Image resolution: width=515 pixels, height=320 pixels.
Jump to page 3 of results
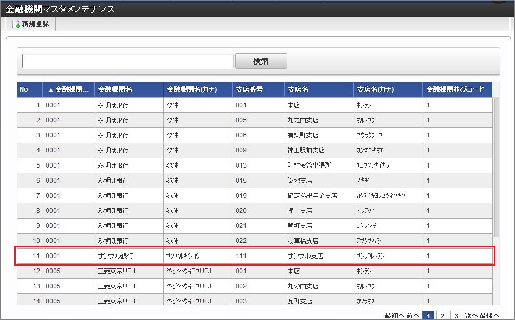click(x=456, y=316)
